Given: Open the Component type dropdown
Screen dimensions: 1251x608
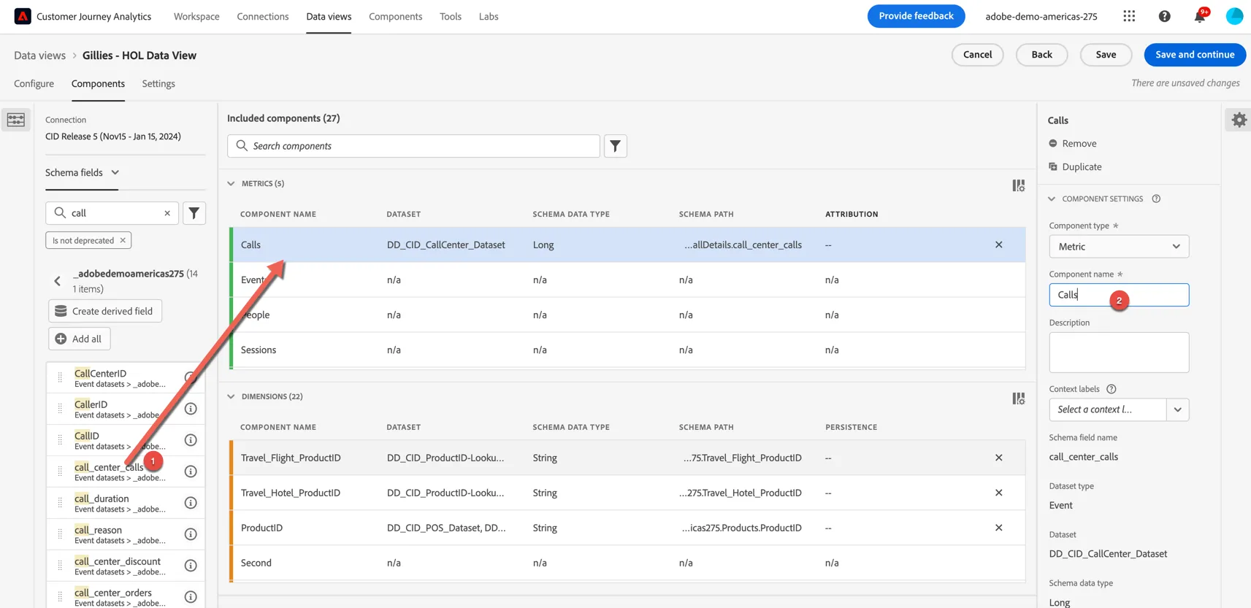Looking at the screenshot, I should click(x=1119, y=247).
